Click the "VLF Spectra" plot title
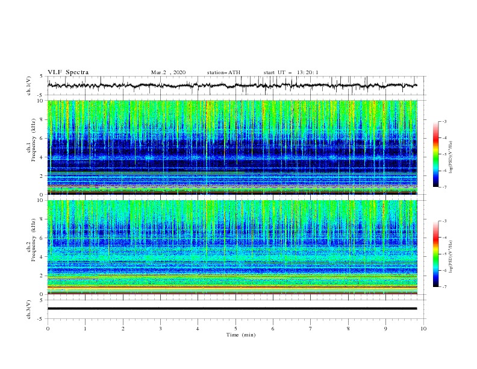This screenshot has width=477, height=369. tap(68, 72)
